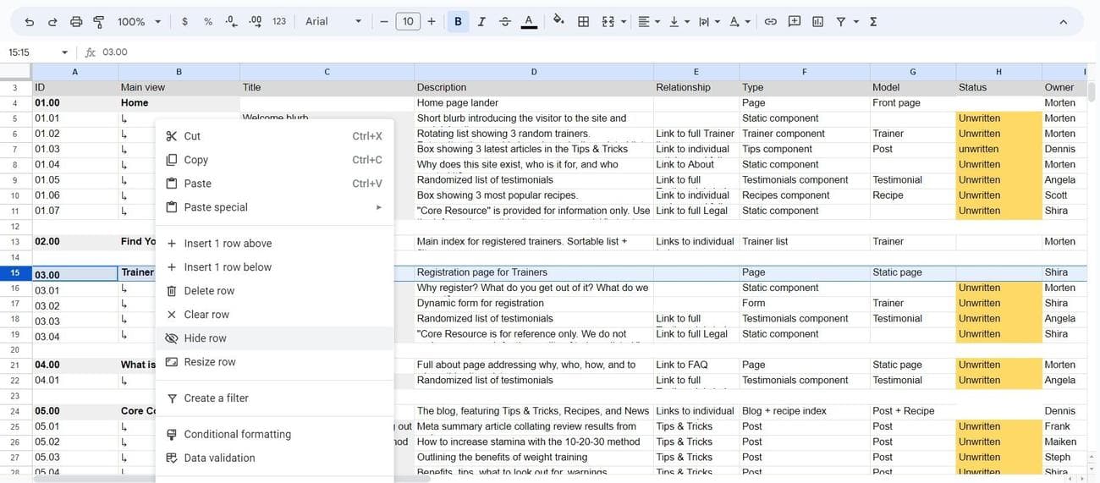Click Insert 1 row above
1100x483 pixels.
tap(228, 244)
